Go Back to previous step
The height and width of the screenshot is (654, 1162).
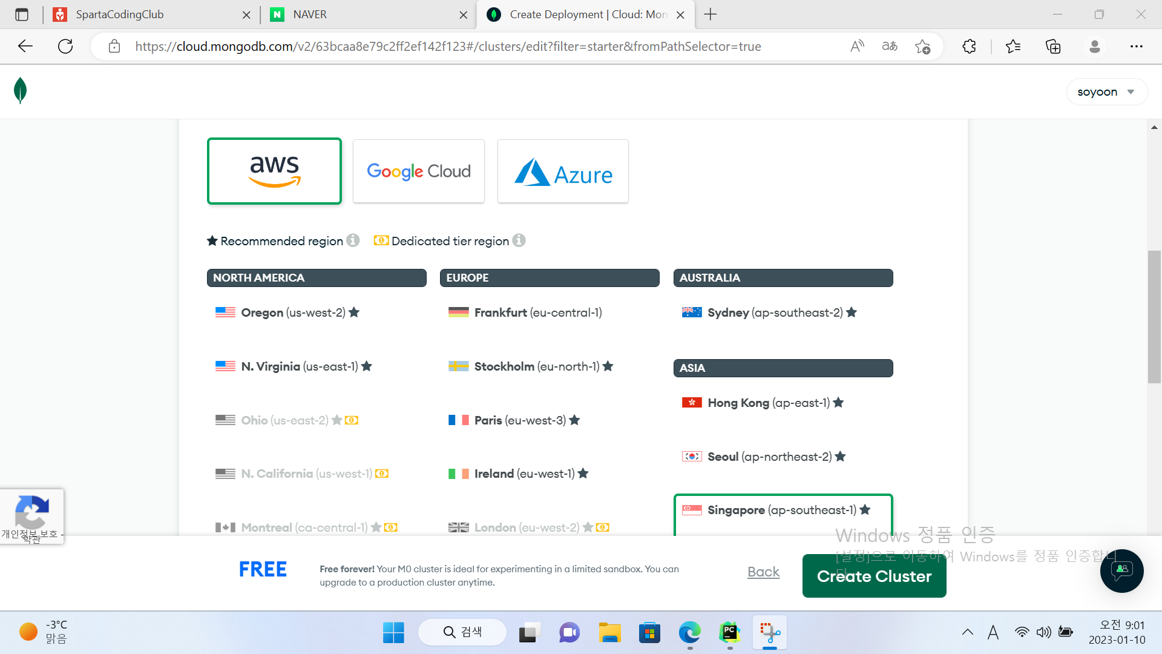pyautogui.click(x=763, y=572)
